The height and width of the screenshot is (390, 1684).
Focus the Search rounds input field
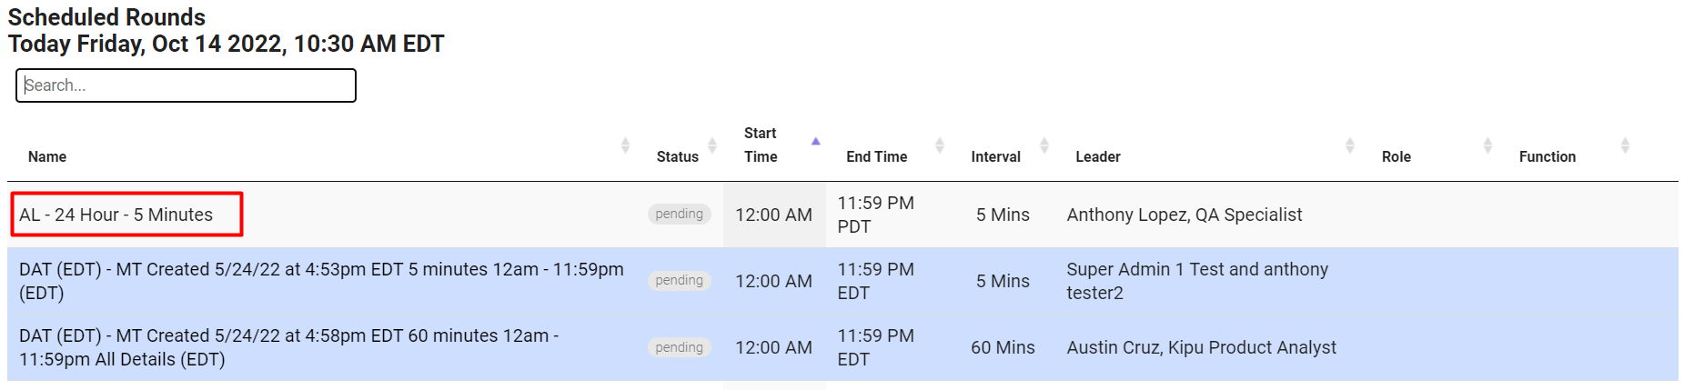[186, 85]
